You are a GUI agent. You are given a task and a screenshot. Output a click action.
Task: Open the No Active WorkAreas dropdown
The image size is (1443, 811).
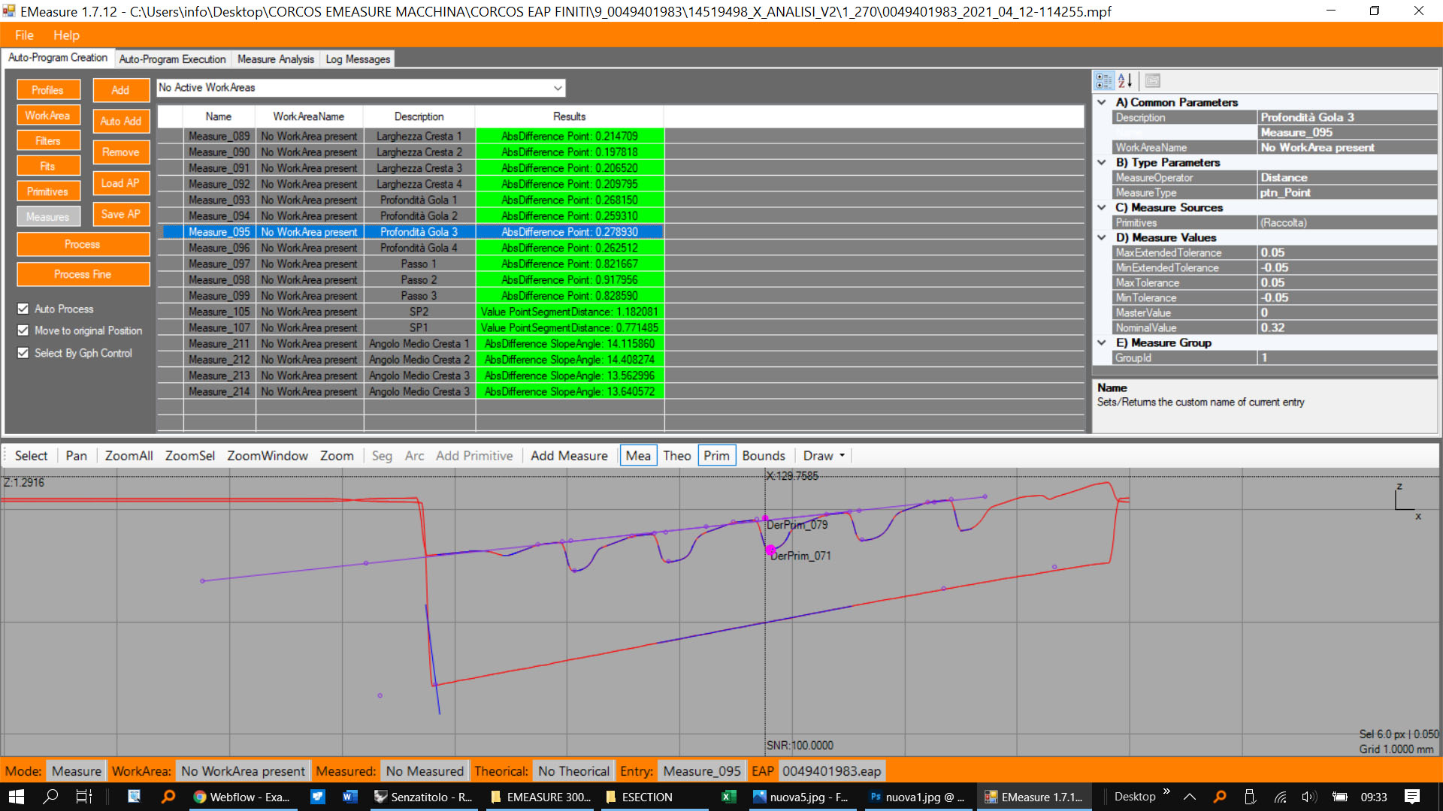point(558,88)
